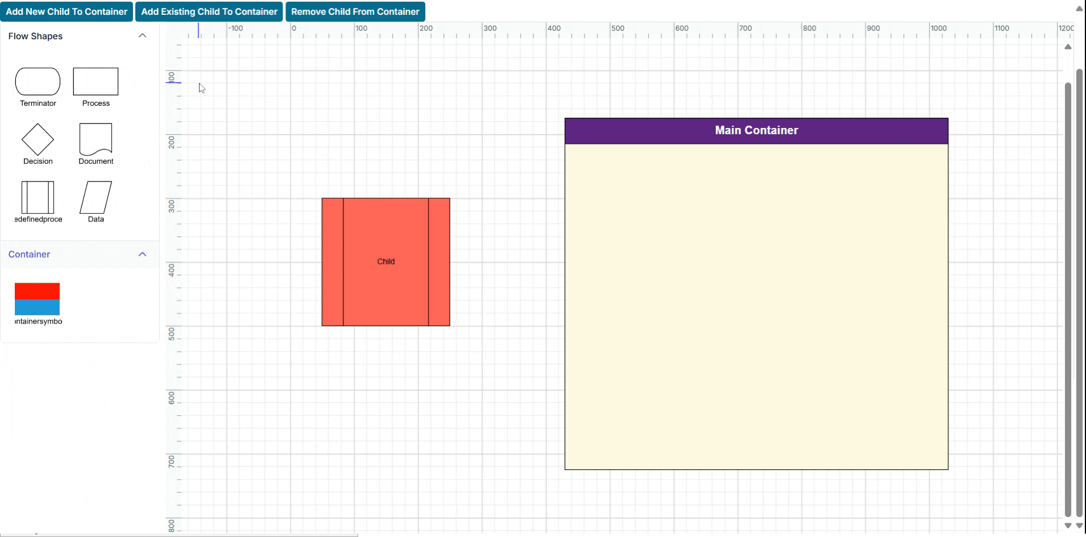Image resolution: width=1086 pixels, height=537 pixels.
Task: Collapse the Container palette section
Action: pos(142,254)
